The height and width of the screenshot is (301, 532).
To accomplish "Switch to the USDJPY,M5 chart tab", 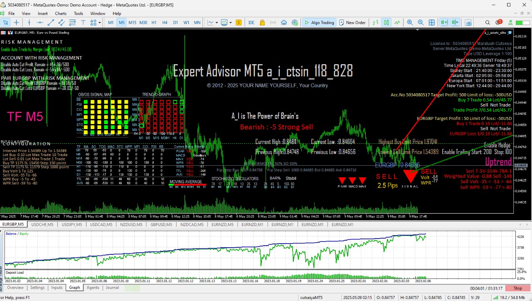I will click(x=71, y=224).
